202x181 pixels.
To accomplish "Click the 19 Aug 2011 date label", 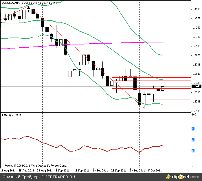I will pos(8,170).
